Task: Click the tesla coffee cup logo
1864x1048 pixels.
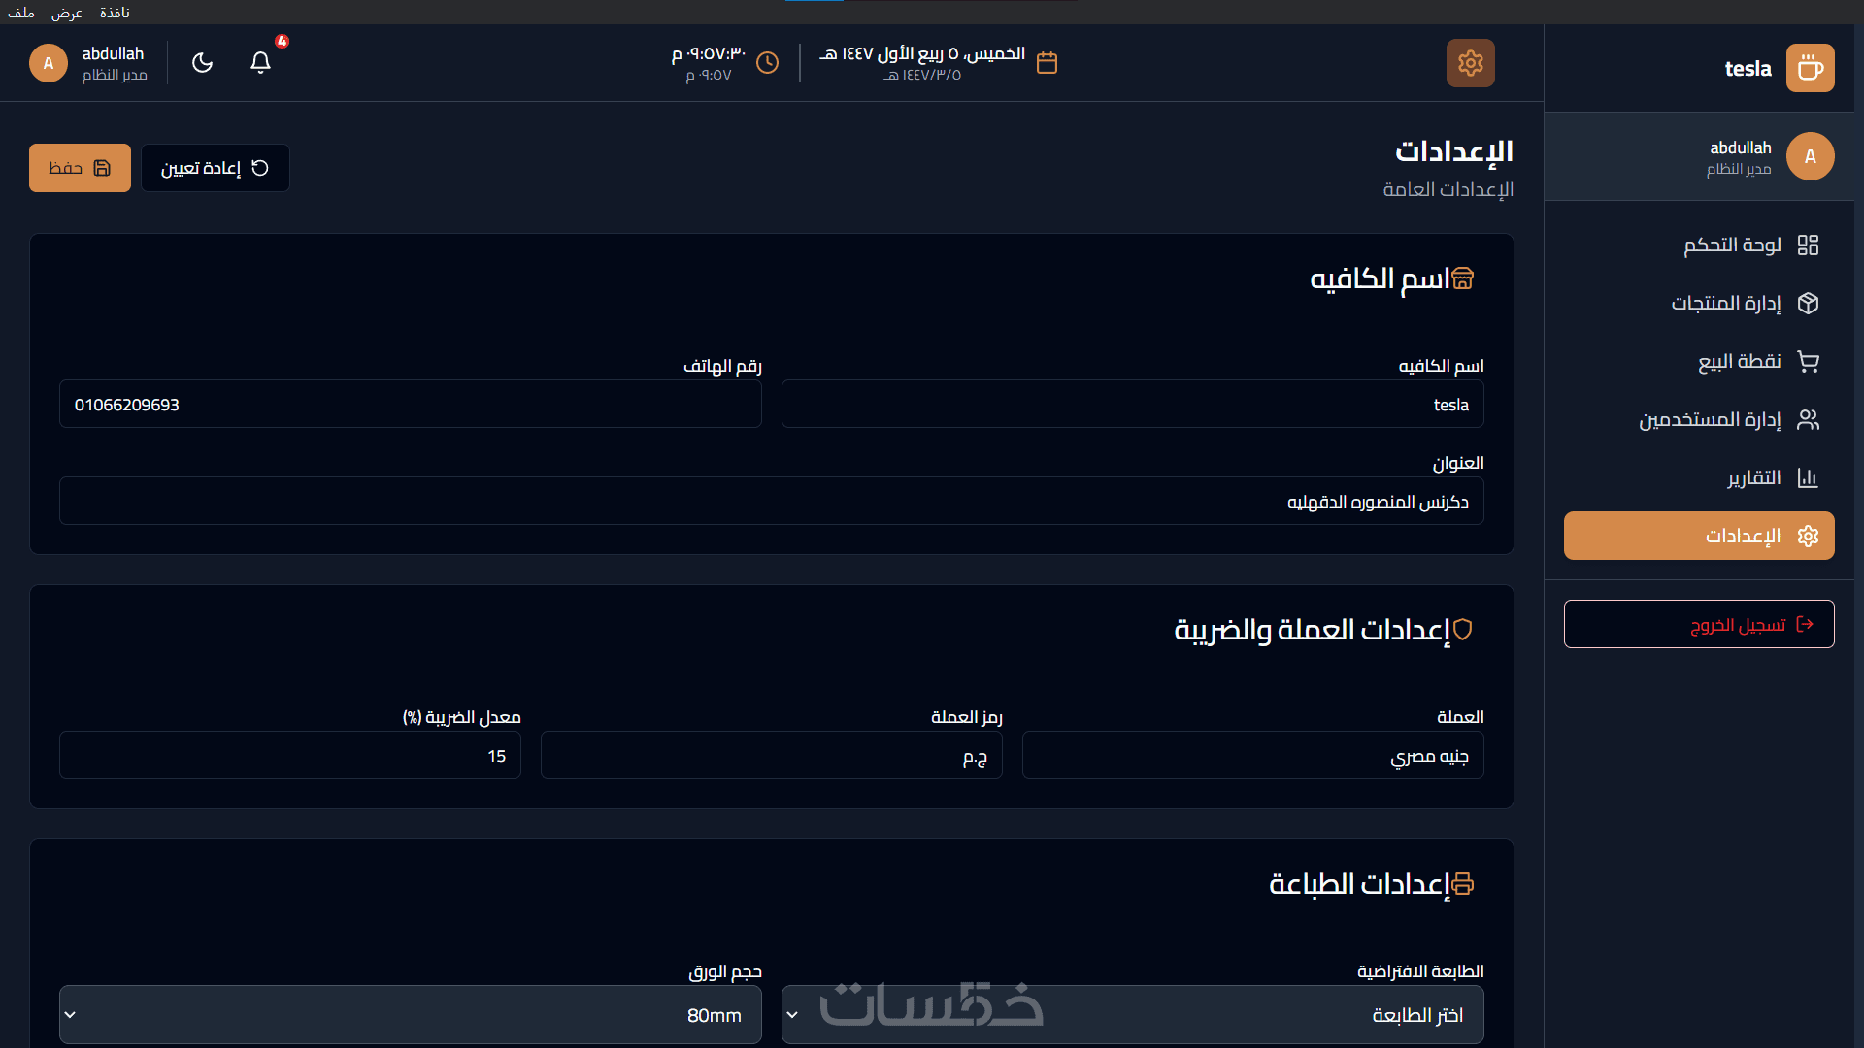Action: click(1810, 68)
